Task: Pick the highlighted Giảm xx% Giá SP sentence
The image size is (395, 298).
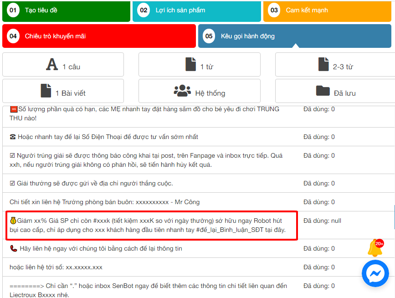Action: (x=150, y=225)
